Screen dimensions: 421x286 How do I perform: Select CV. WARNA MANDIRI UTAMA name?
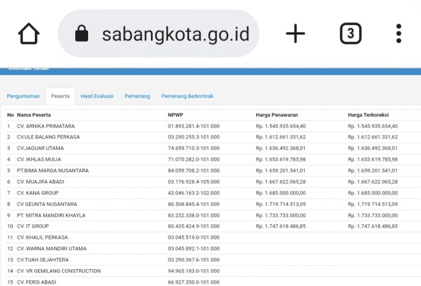click(52, 248)
